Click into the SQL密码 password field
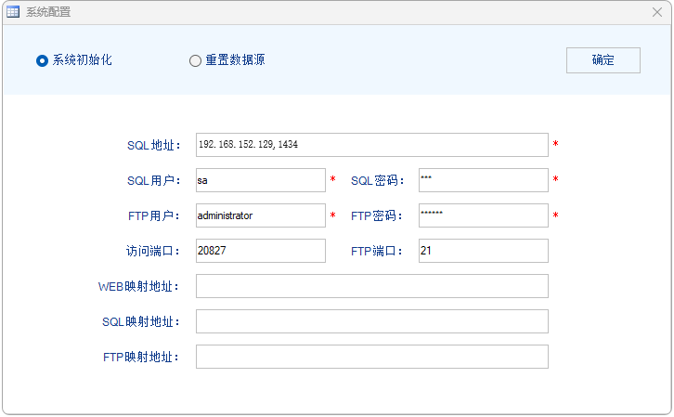The image size is (674, 417). click(x=483, y=180)
